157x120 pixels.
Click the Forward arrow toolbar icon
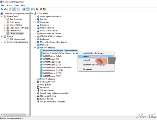pos(5,9)
